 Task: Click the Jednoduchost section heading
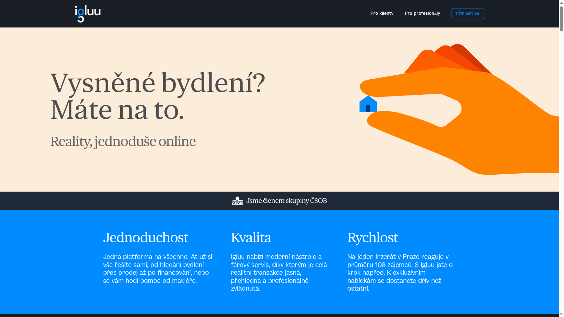click(146, 238)
